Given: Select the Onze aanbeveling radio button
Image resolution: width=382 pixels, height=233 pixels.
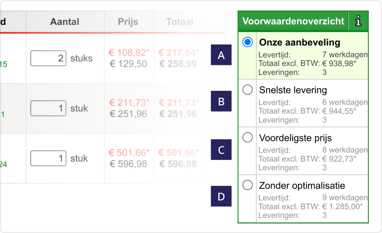Looking at the screenshot, I should pos(247,42).
